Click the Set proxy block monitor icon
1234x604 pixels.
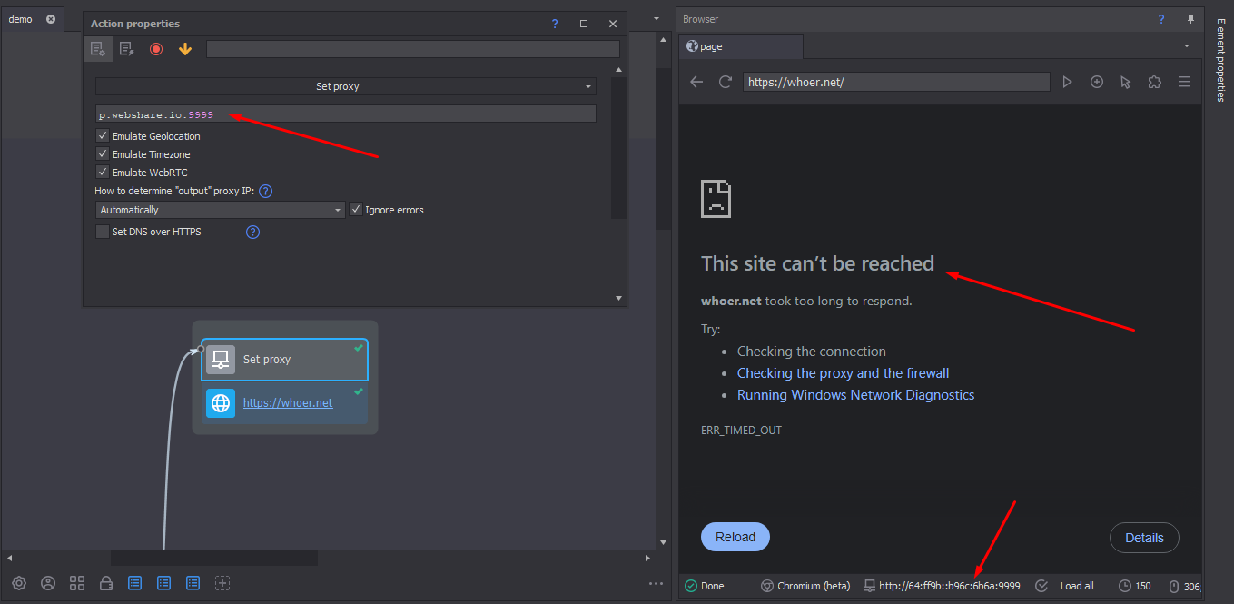pos(220,360)
